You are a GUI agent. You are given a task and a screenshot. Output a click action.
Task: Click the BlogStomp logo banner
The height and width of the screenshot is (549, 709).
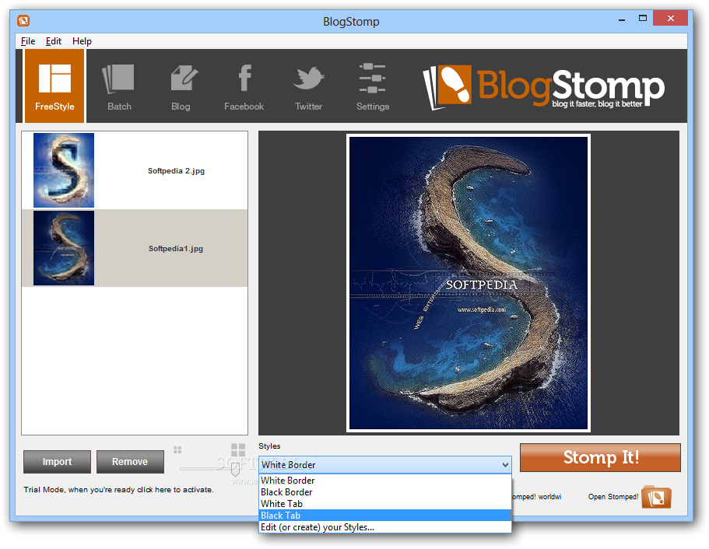click(543, 87)
